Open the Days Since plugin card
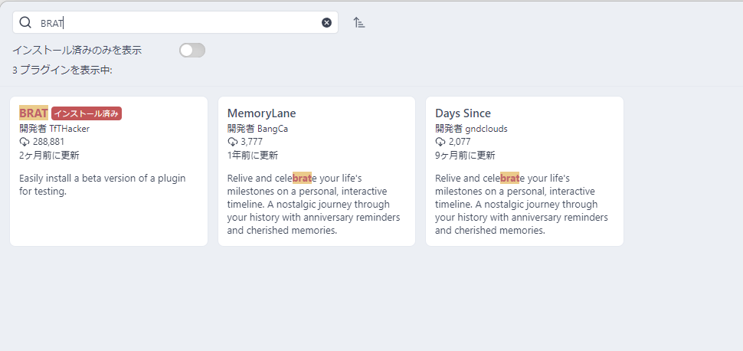 point(525,171)
